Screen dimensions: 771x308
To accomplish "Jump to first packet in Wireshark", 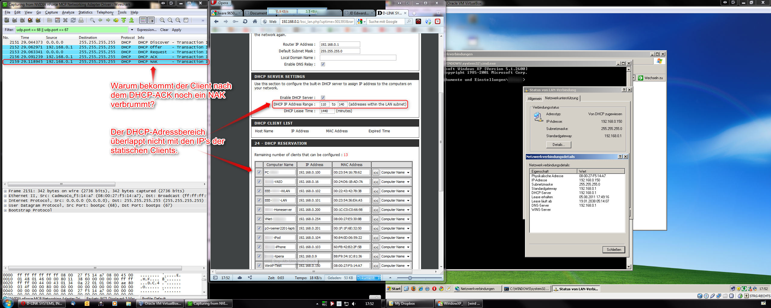I will point(124,20).
